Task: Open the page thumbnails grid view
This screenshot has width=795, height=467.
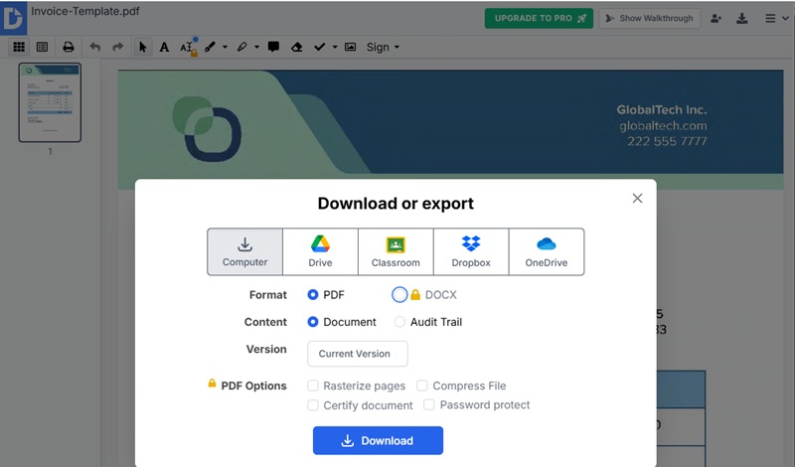Action: 19,47
